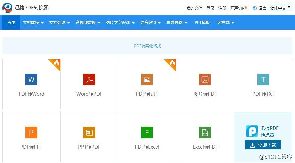This screenshot has height=163, width=295.
Task: Select the Word转PDF red Acrobat icon
Action: point(89,80)
